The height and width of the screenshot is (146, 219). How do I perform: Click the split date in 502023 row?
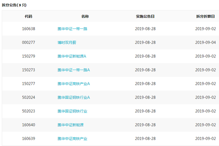205,111
